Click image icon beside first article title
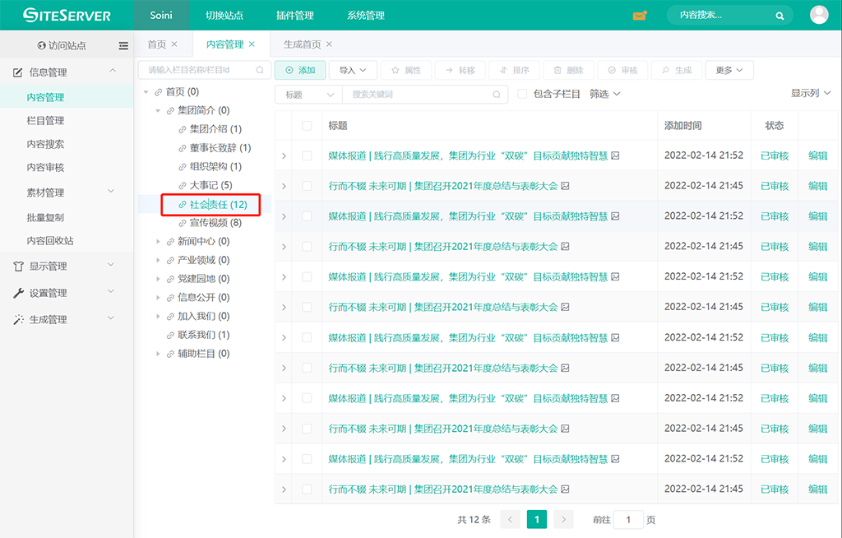 [615, 155]
